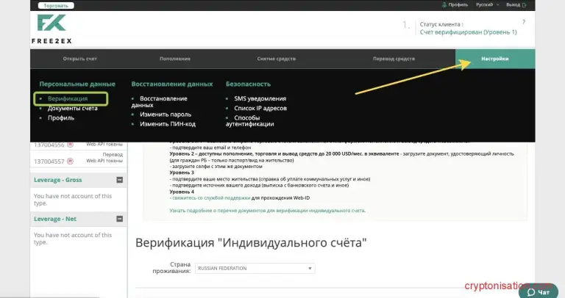The width and height of the screenshot is (565, 298).
Task: Collapse the Leverage - Gross panel
Action: [x=119, y=180]
